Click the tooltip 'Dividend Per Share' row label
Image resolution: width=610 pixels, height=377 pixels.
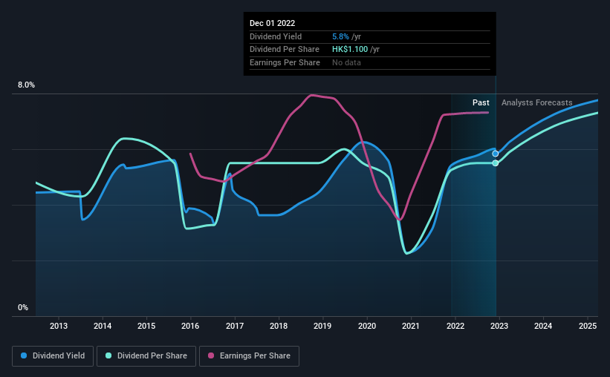coord(285,50)
